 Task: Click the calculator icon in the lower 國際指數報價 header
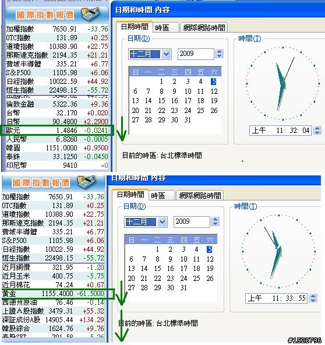pyautogui.click(x=86, y=182)
